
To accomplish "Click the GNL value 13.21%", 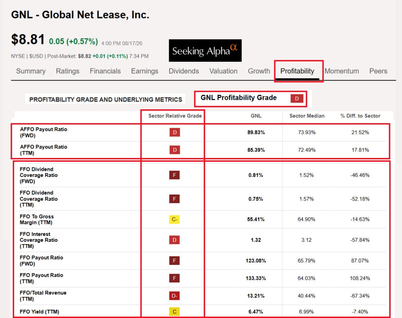I will tap(256, 296).
